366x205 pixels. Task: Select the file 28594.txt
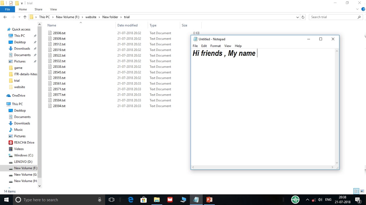59,106
